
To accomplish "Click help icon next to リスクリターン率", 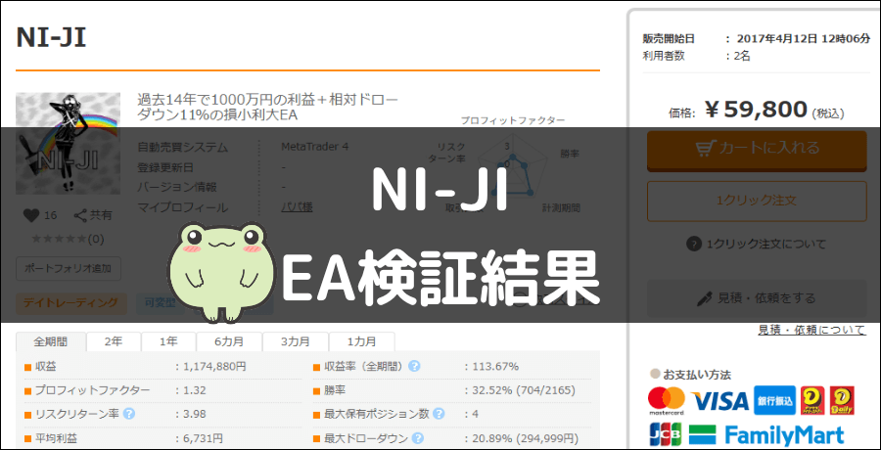I will tap(129, 414).
